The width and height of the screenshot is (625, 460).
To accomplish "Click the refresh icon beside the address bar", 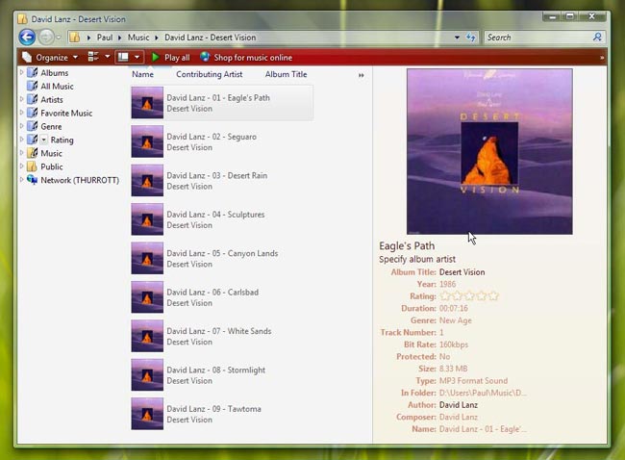I will (470, 38).
